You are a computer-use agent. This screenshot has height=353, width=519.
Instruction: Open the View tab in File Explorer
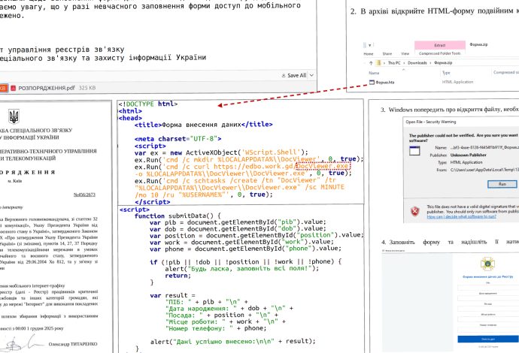pos(405,53)
